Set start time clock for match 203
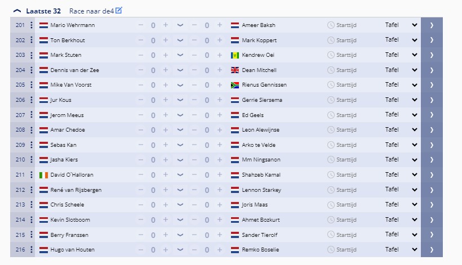The width and height of the screenshot is (462, 265). click(331, 55)
